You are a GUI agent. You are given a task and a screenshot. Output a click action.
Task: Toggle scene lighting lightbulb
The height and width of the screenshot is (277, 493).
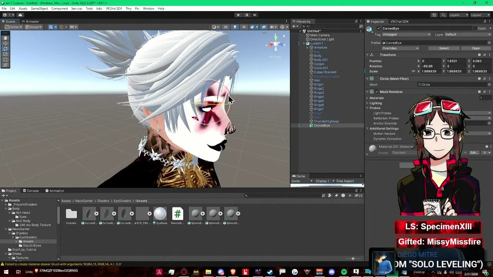tap(235, 27)
